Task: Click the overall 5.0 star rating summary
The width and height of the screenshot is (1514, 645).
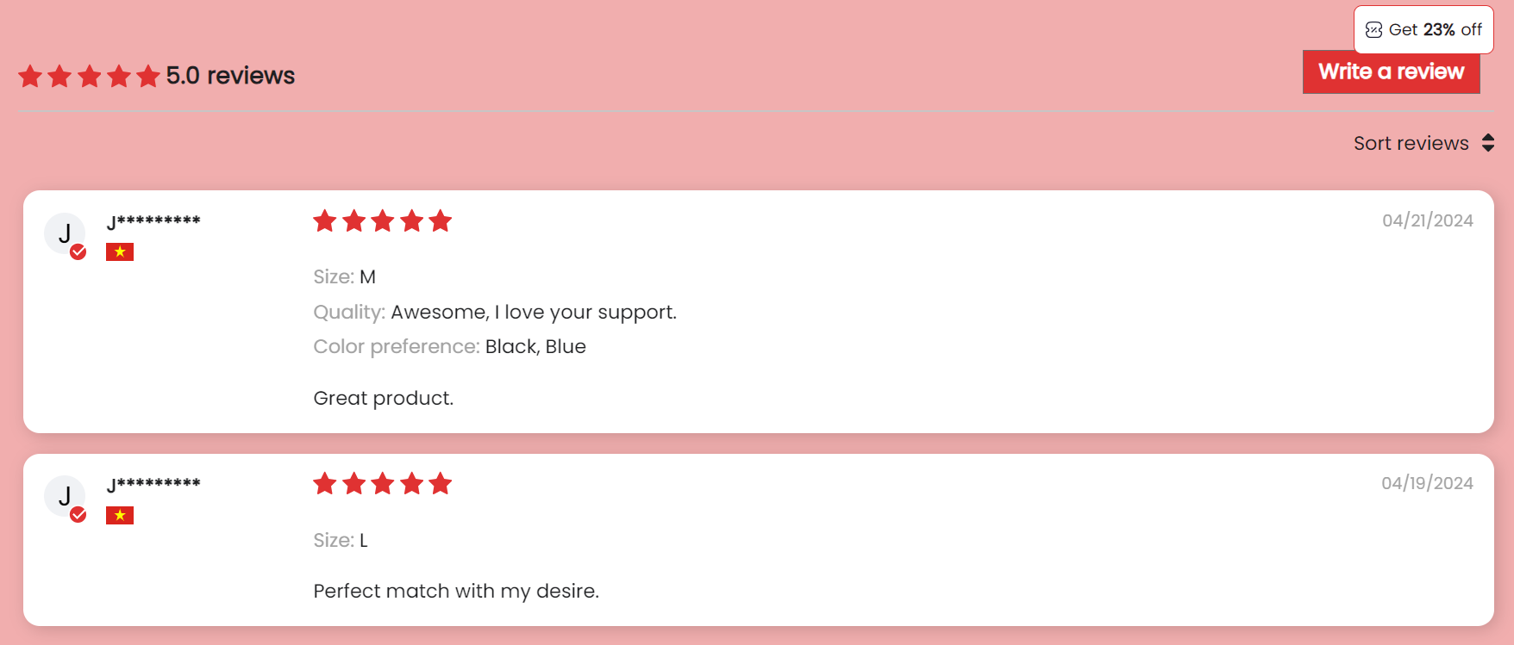Action: click(x=90, y=77)
